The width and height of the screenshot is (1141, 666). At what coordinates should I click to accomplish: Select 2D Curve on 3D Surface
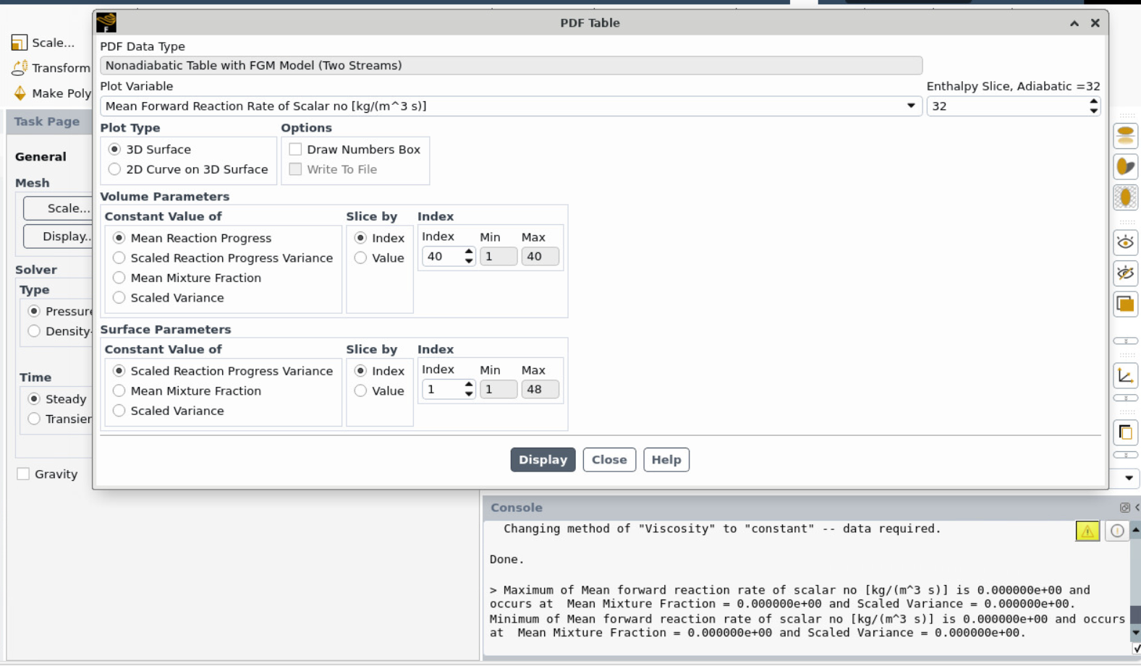pos(114,169)
